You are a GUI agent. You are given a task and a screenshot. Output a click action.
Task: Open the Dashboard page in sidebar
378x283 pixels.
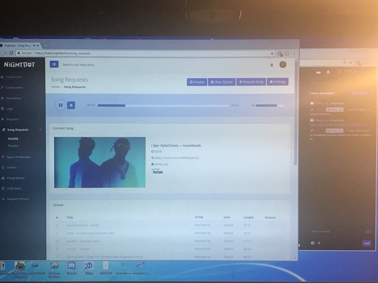tap(11, 77)
